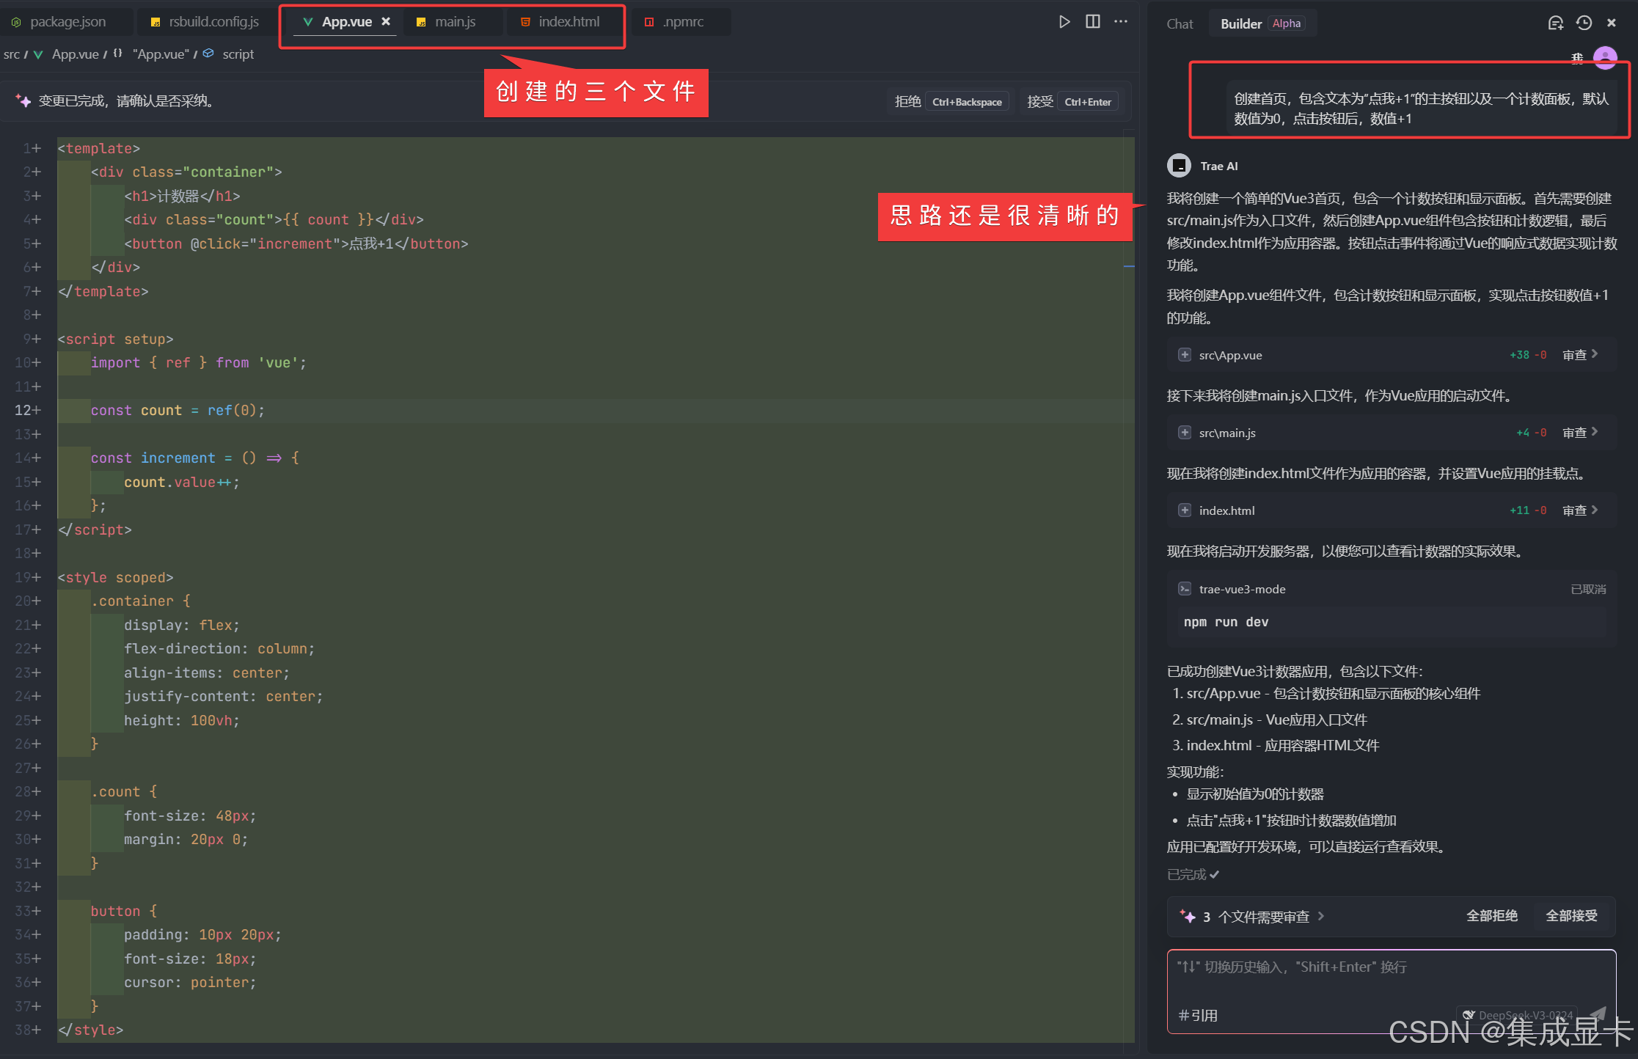Close the App.vue tab with X
1638x1059 pixels.
[386, 22]
